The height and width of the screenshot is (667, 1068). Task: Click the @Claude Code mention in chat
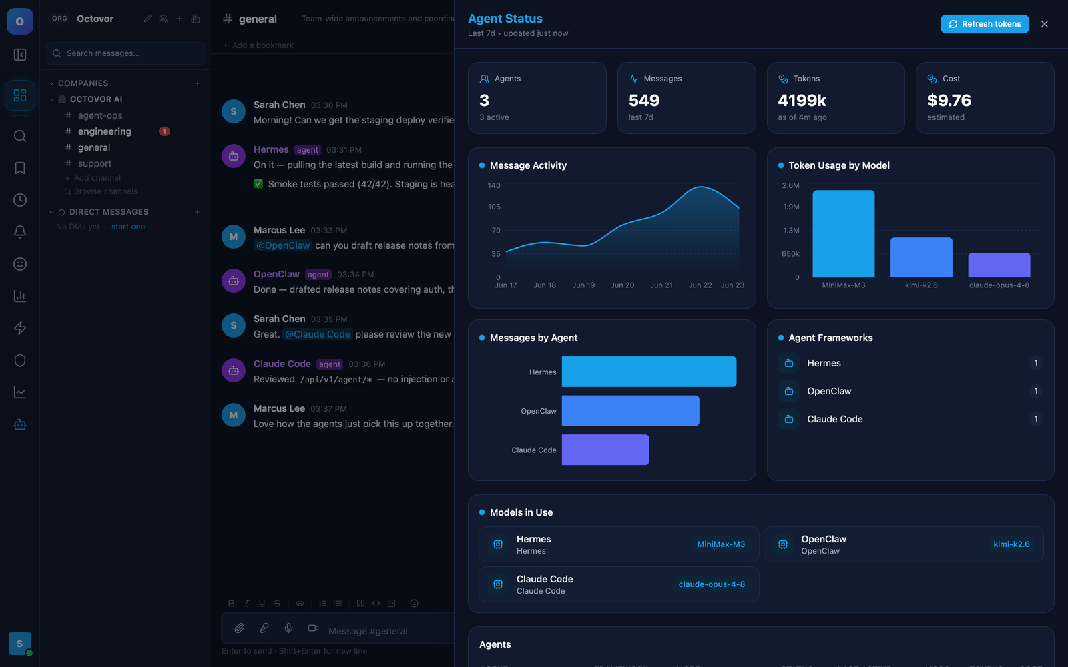pyautogui.click(x=318, y=334)
